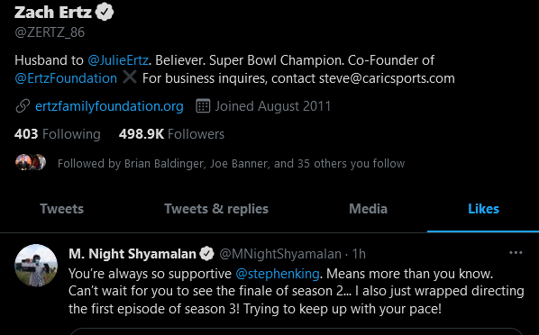Click the calendar icon near Joined date

pyautogui.click(x=203, y=106)
